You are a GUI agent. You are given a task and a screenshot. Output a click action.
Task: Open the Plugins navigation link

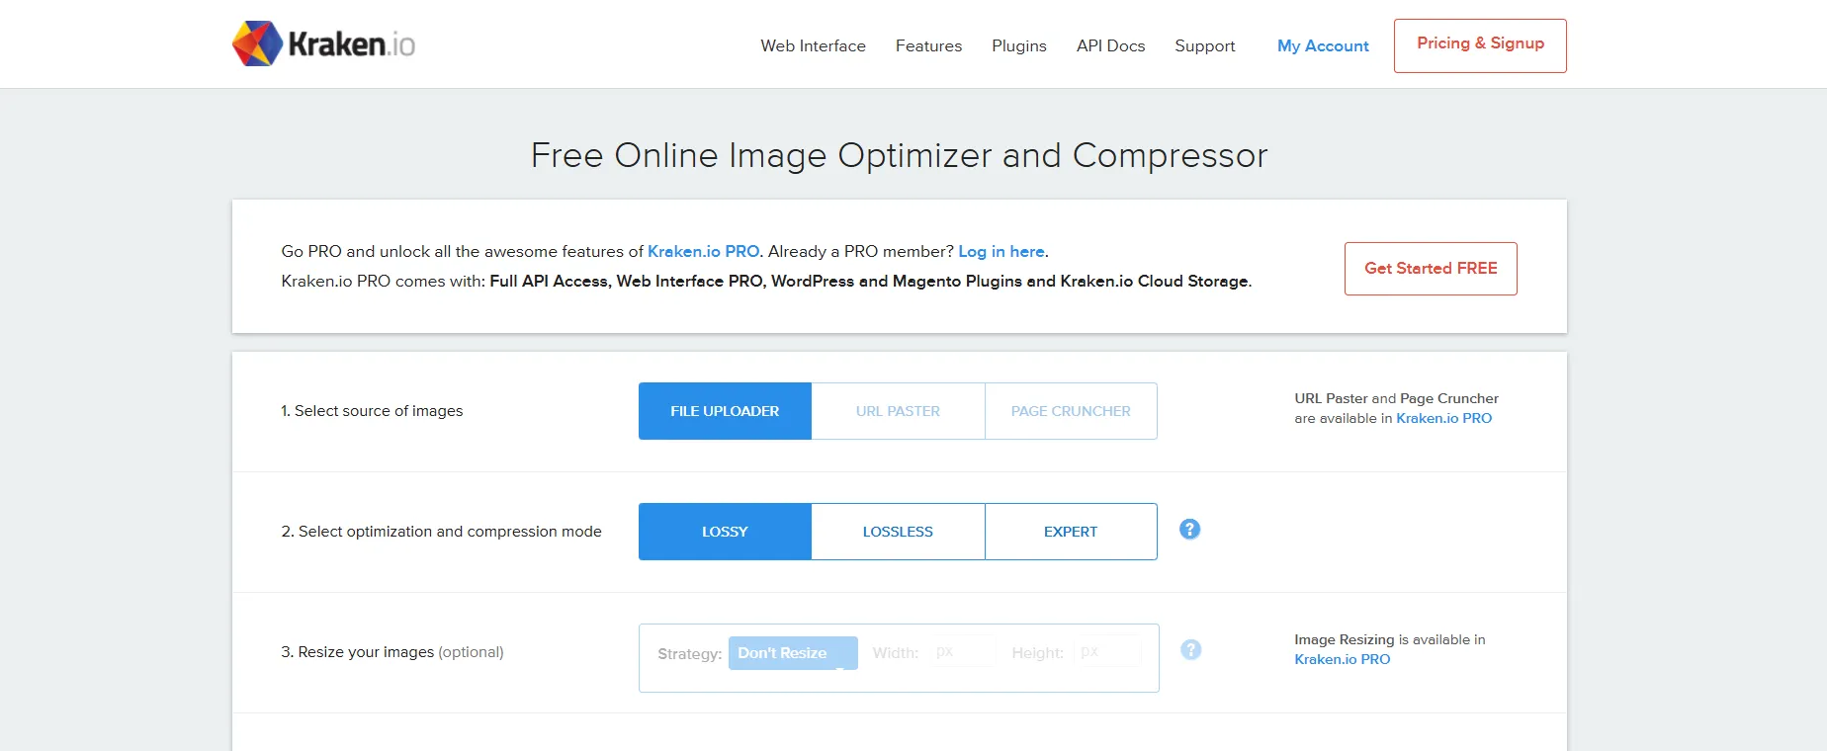(x=1018, y=46)
